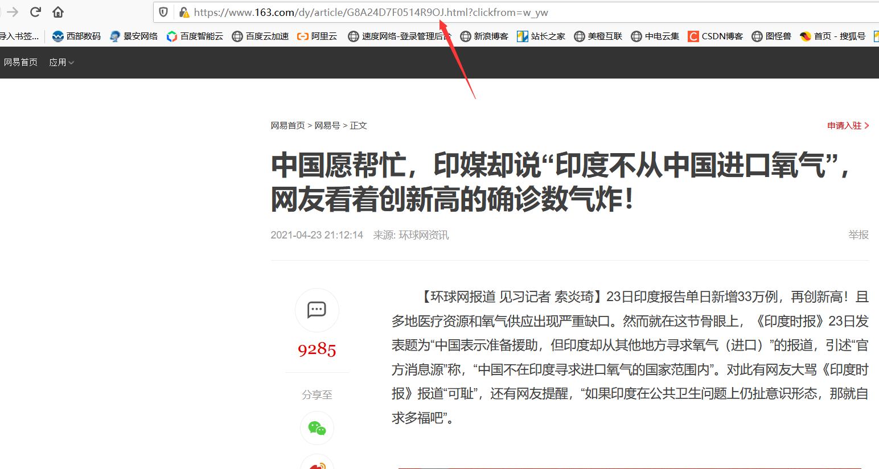Open the comments bubble icon
Image resolution: width=879 pixels, height=469 pixels.
[x=317, y=310]
